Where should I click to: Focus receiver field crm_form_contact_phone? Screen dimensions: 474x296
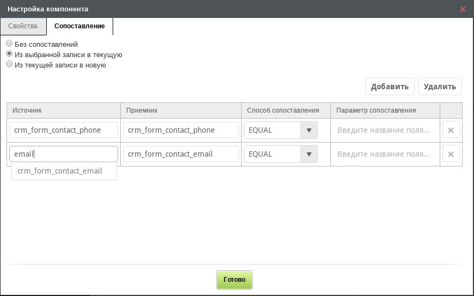click(x=181, y=130)
